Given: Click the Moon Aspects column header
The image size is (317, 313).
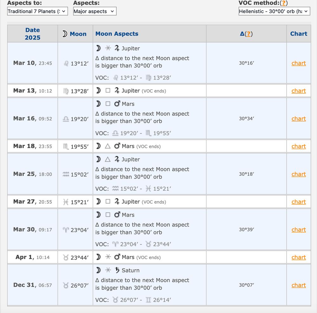Looking at the screenshot, I should click(x=117, y=34).
